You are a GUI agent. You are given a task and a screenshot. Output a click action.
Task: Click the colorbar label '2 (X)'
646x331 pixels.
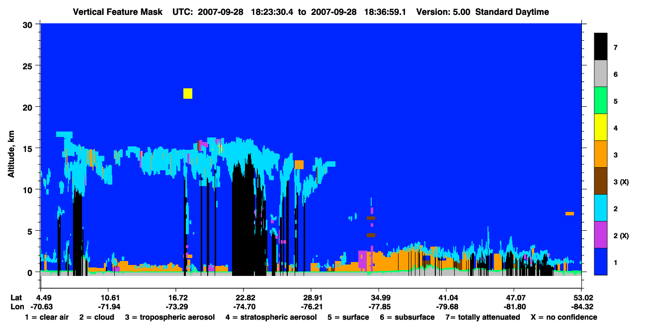(x=621, y=236)
